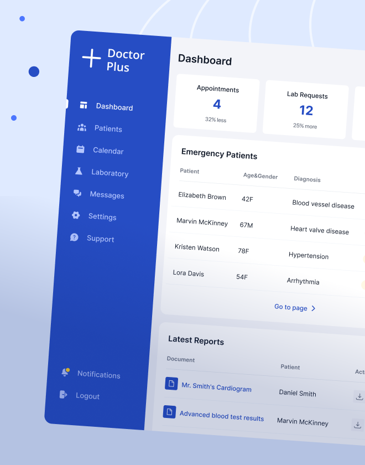Download Marvin McKinney's report

coord(357,425)
